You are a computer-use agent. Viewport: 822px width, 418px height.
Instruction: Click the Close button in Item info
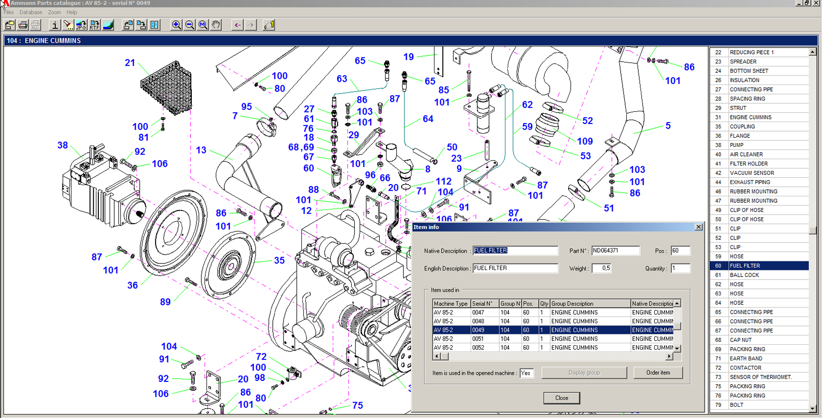pyautogui.click(x=561, y=398)
